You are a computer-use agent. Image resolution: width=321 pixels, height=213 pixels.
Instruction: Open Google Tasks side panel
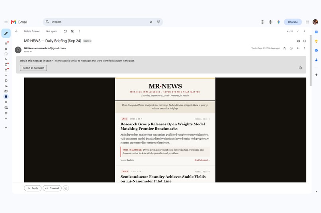click(x=316, y=50)
